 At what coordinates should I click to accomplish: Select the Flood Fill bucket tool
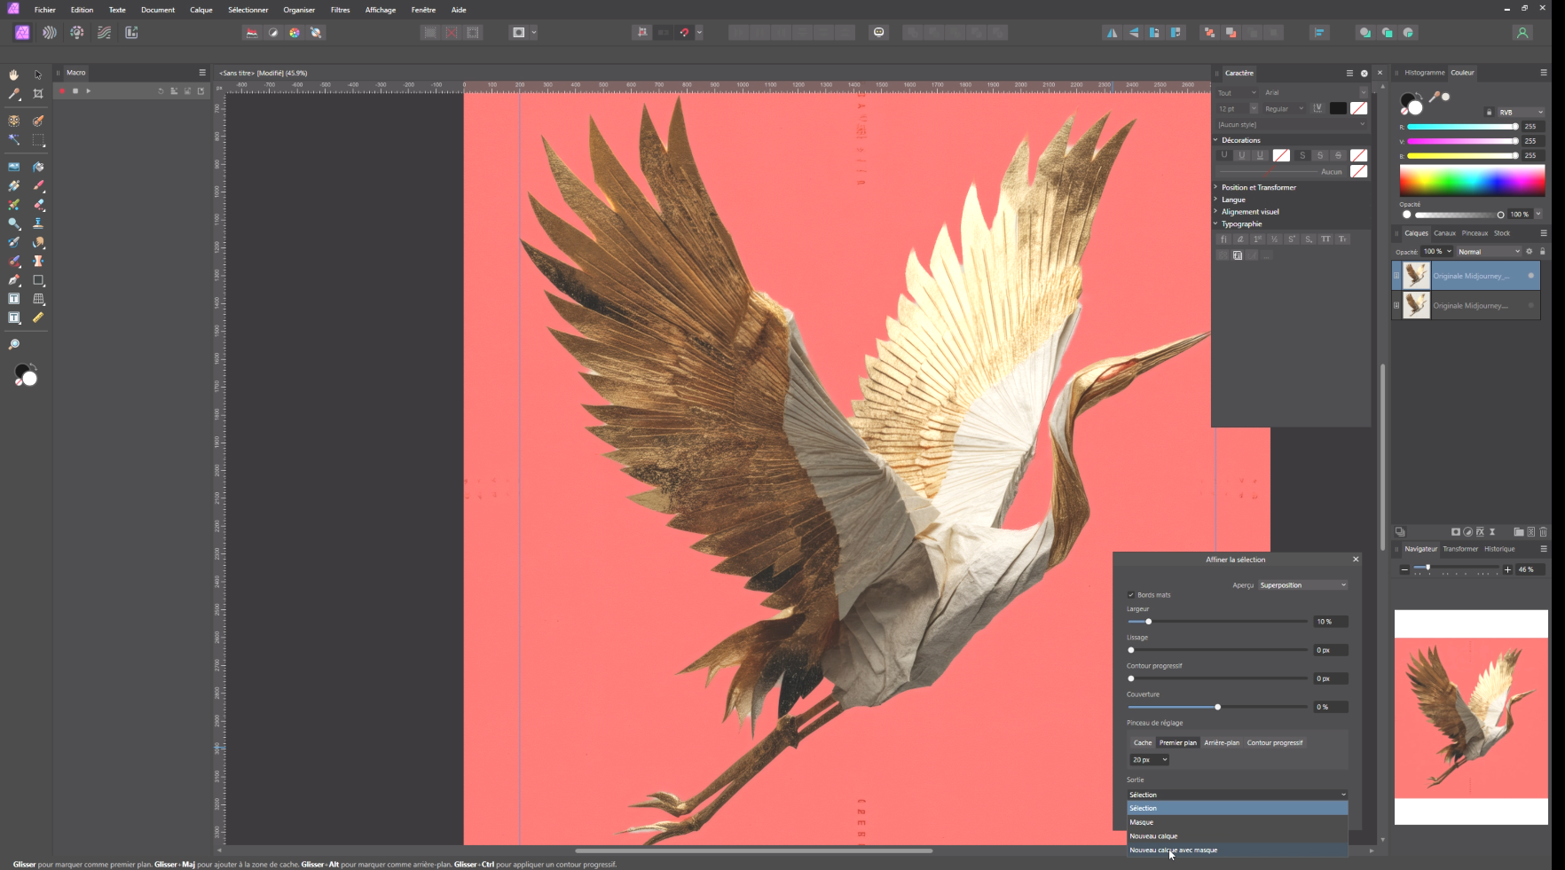tap(38, 167)
